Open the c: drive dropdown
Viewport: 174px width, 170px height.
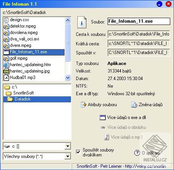[x=68, y=146]
